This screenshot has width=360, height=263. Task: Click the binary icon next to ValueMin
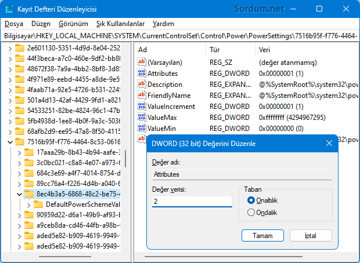[x=141, y=128]
